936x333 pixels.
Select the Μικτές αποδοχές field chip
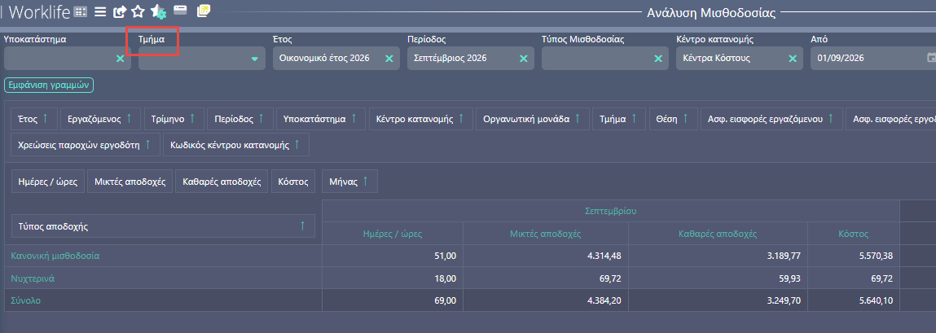[130, 182]
